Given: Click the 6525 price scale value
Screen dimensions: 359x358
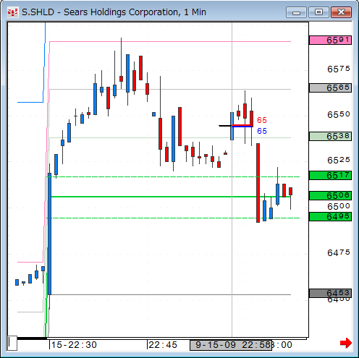Looking at the screenshot, I should [x=339, y=160].
